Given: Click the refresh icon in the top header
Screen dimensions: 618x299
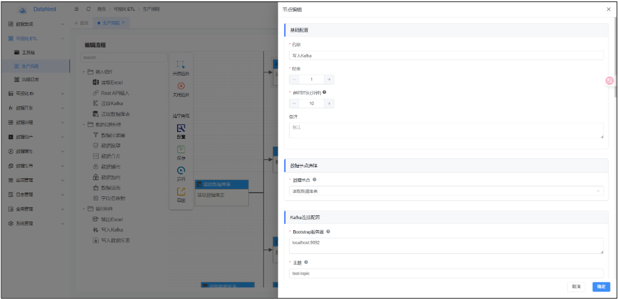Looking at the screenshot, I should (x=88, y=9).
